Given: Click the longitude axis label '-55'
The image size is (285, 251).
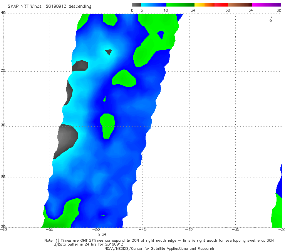Looking at the screenshot, I should point(49,229).
